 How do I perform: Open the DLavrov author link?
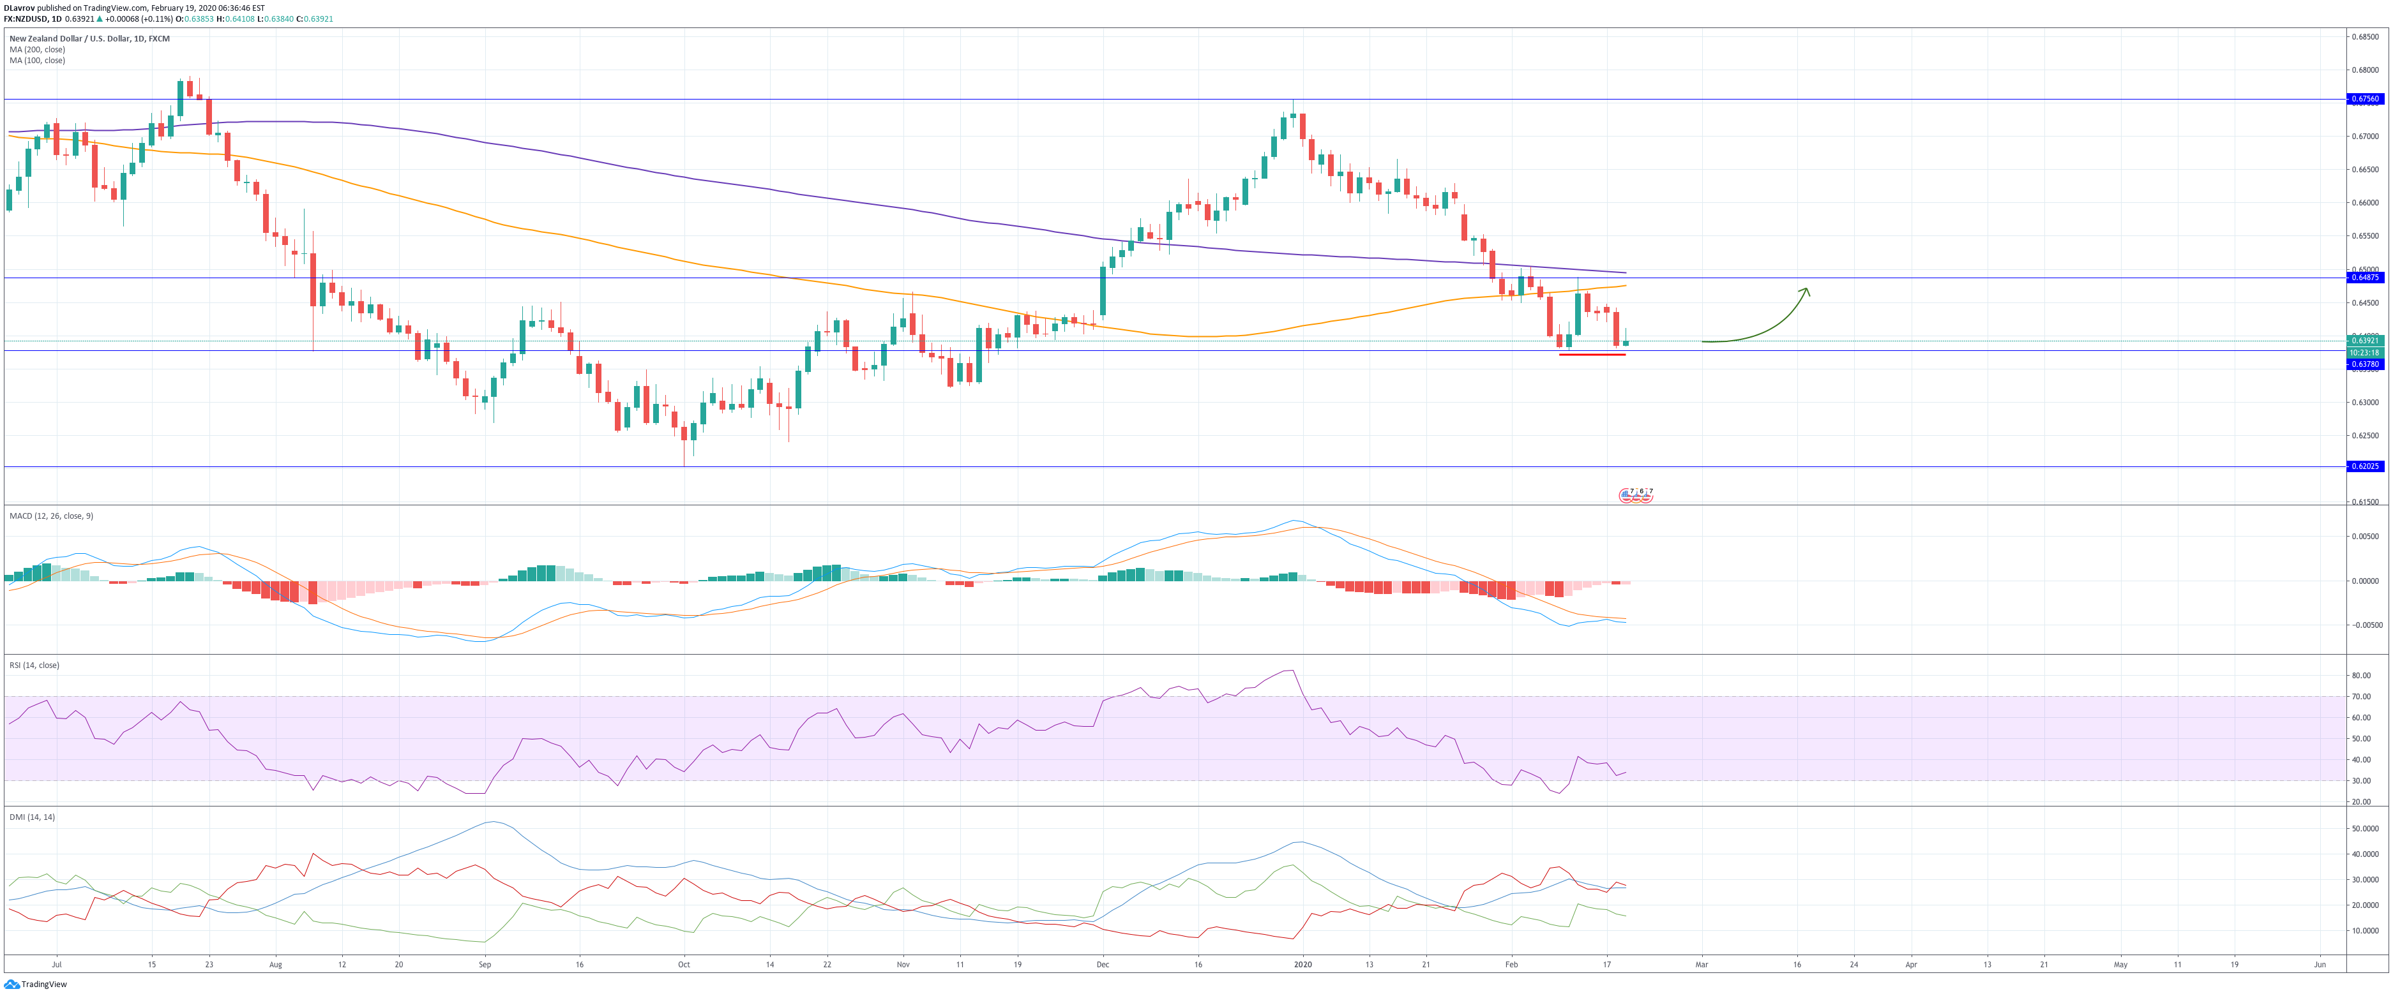(x=19, y=8)
